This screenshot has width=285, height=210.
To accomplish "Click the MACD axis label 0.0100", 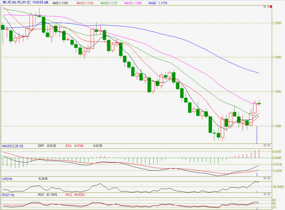I will [277, 151].
